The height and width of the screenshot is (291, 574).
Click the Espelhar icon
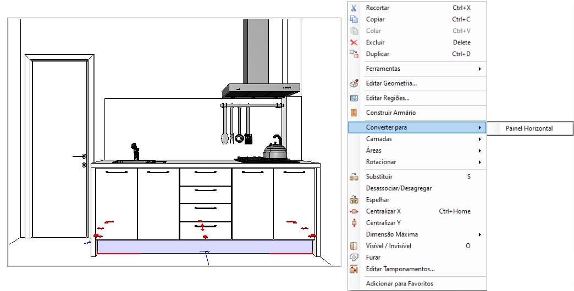(354, 200)
